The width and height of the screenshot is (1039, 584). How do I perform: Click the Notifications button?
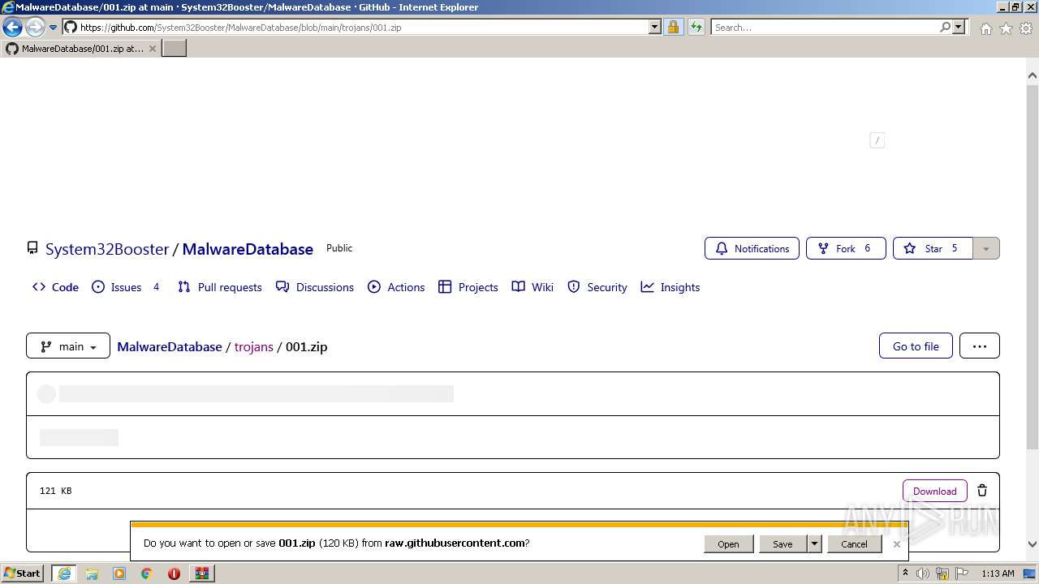point(752,248)
